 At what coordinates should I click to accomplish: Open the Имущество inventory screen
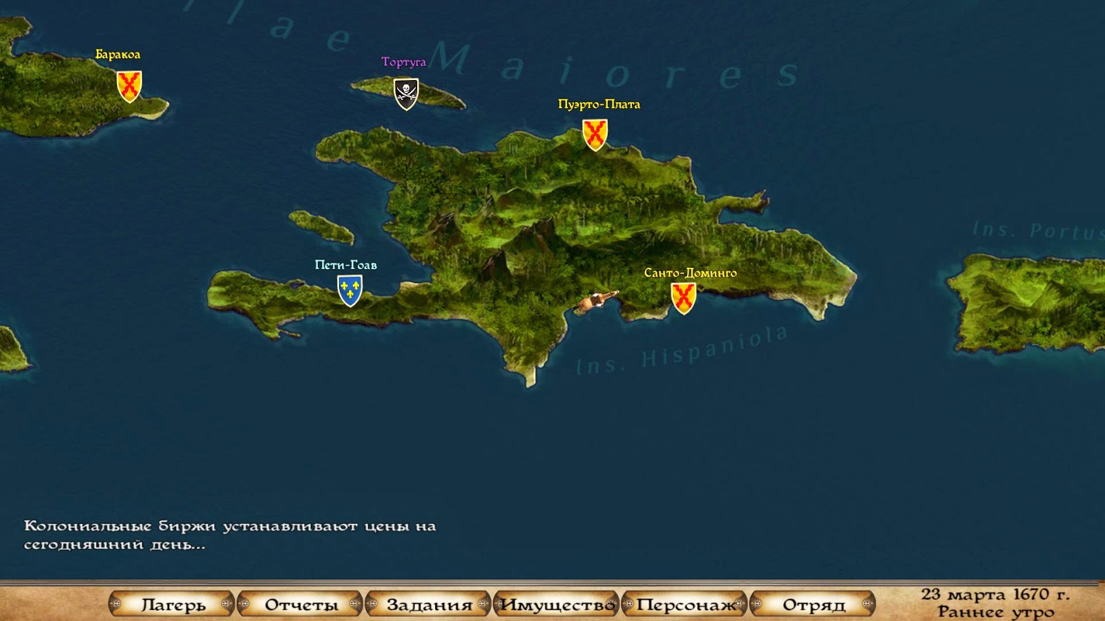click(557, 604)
